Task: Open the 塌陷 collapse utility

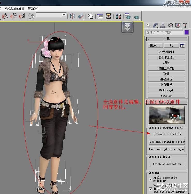Action: [x=166, y=63]
